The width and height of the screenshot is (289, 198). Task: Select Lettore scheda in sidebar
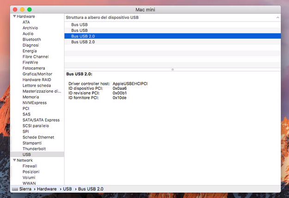pos(36,86)
